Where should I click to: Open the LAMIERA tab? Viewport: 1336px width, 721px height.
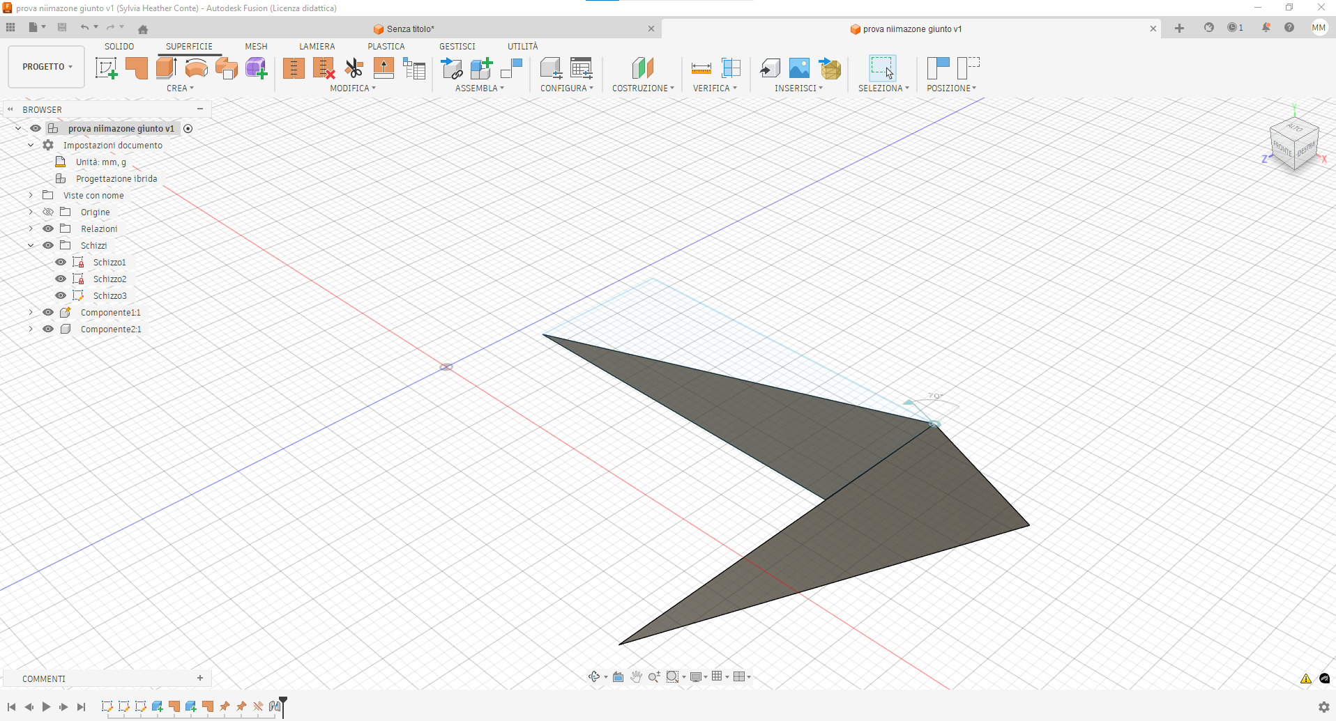(317, 47)
